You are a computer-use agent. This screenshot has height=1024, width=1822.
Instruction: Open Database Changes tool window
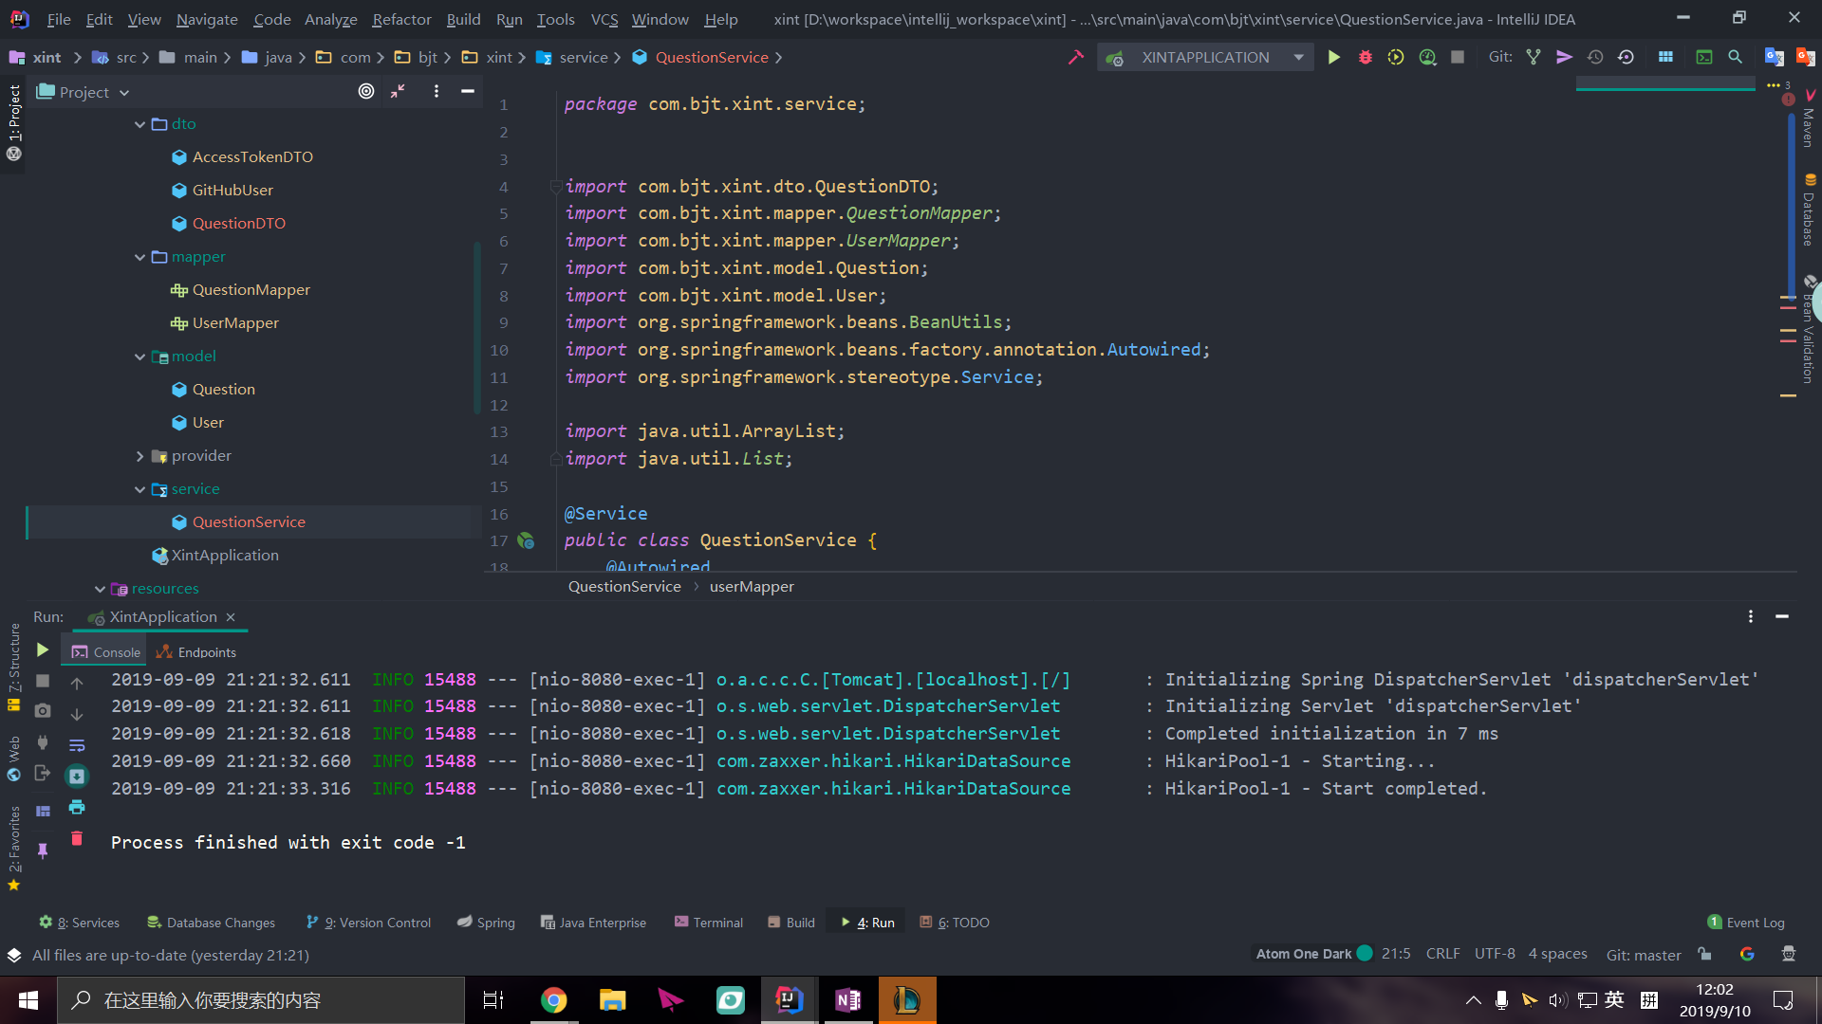pyautogui.click(x=211, y=923)
